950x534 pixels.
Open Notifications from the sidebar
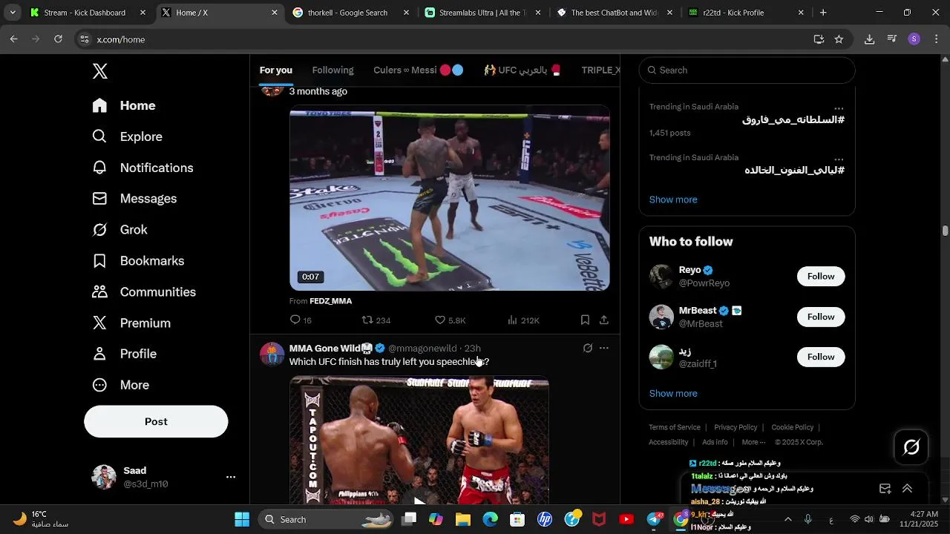point(142,168)
